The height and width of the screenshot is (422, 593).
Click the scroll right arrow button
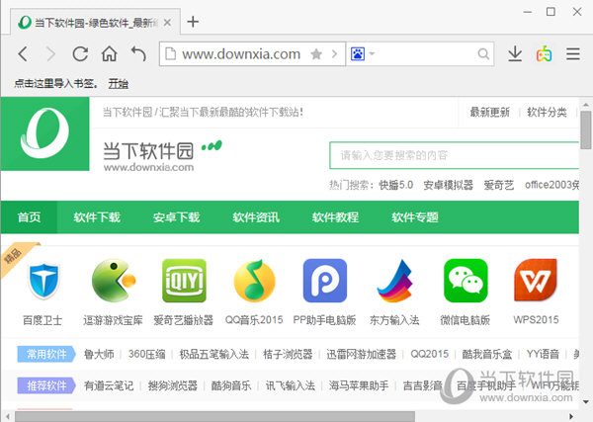(571, 416)
